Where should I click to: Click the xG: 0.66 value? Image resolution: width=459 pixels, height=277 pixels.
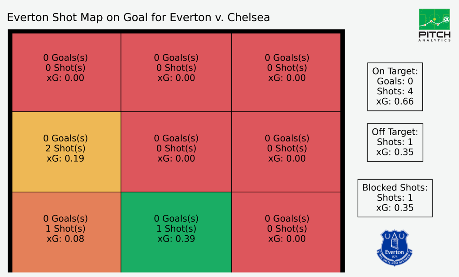pyautogui.click(x=395, y=101)
